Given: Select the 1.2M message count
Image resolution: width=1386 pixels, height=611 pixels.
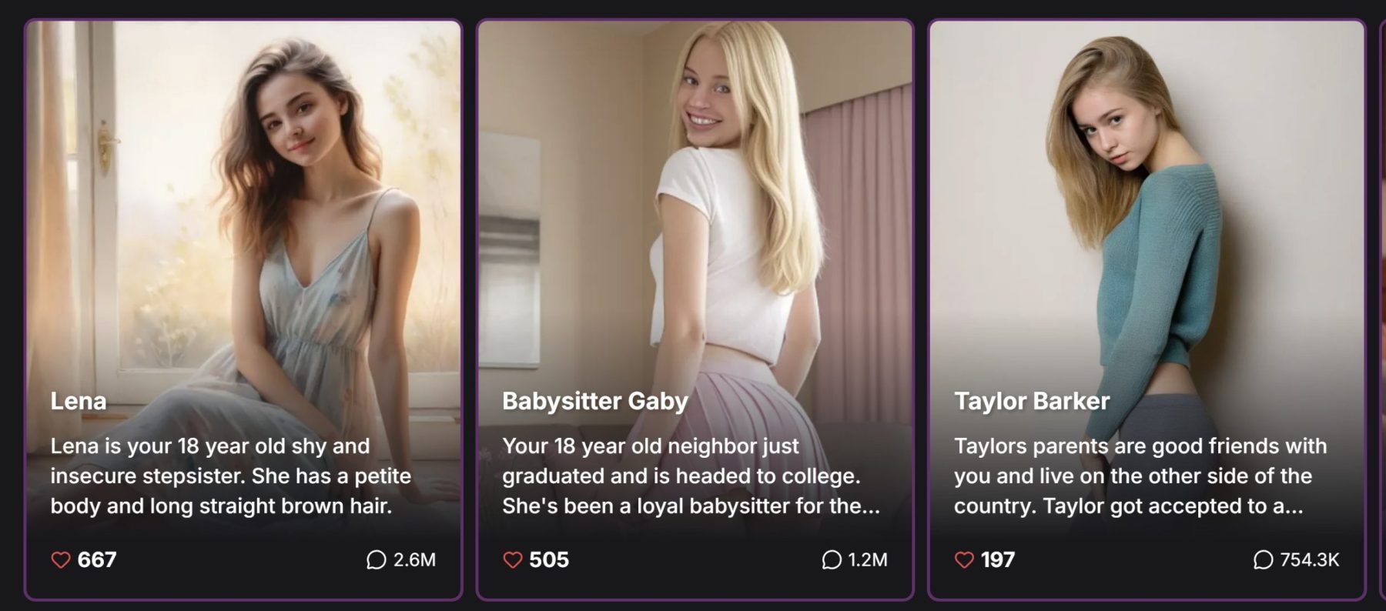Looking at the screenshot, I should (868, 559).
